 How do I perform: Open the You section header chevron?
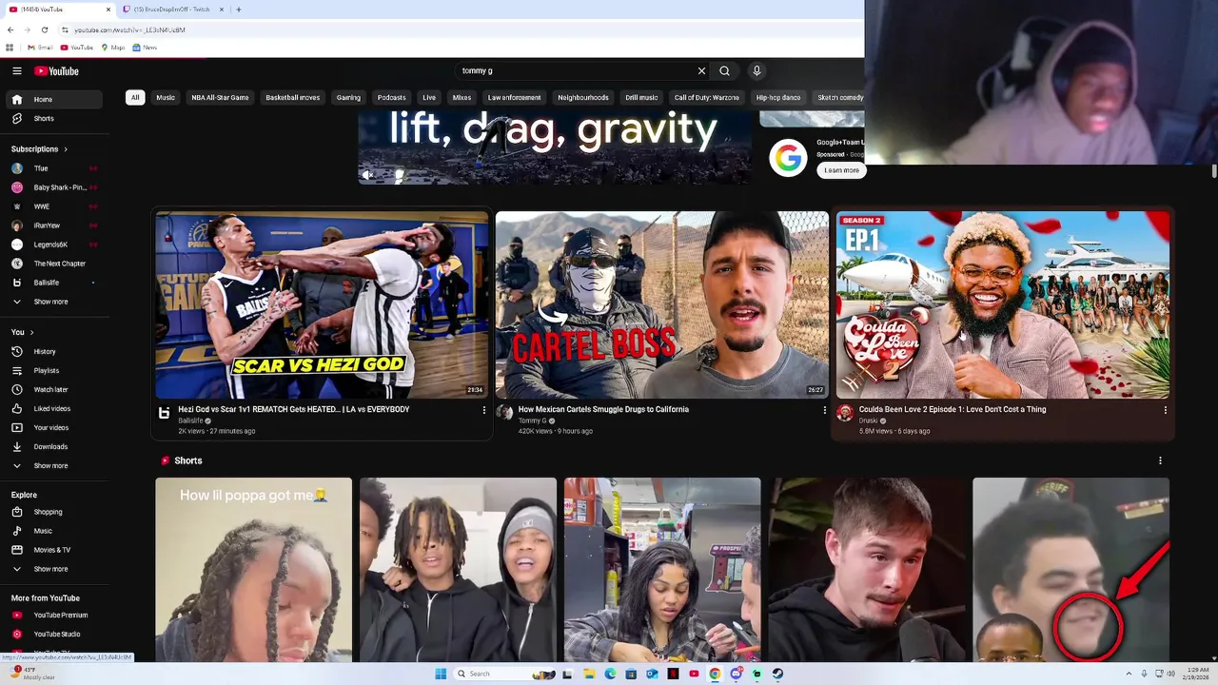point(23,332)
